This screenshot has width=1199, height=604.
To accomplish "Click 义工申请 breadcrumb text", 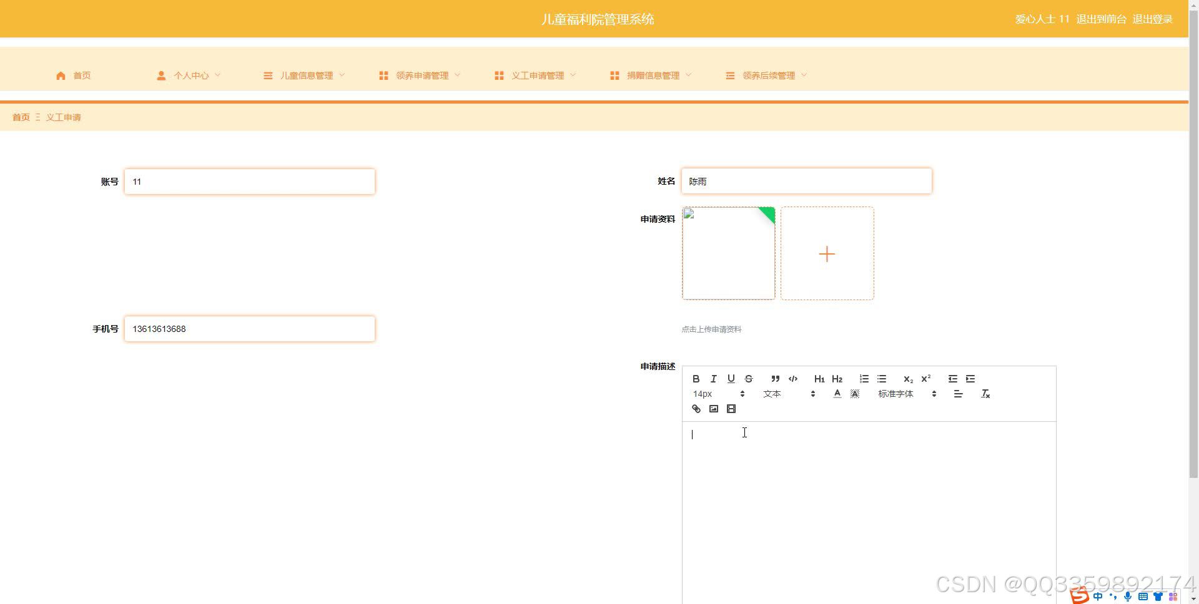I will (x=63, y=117).
